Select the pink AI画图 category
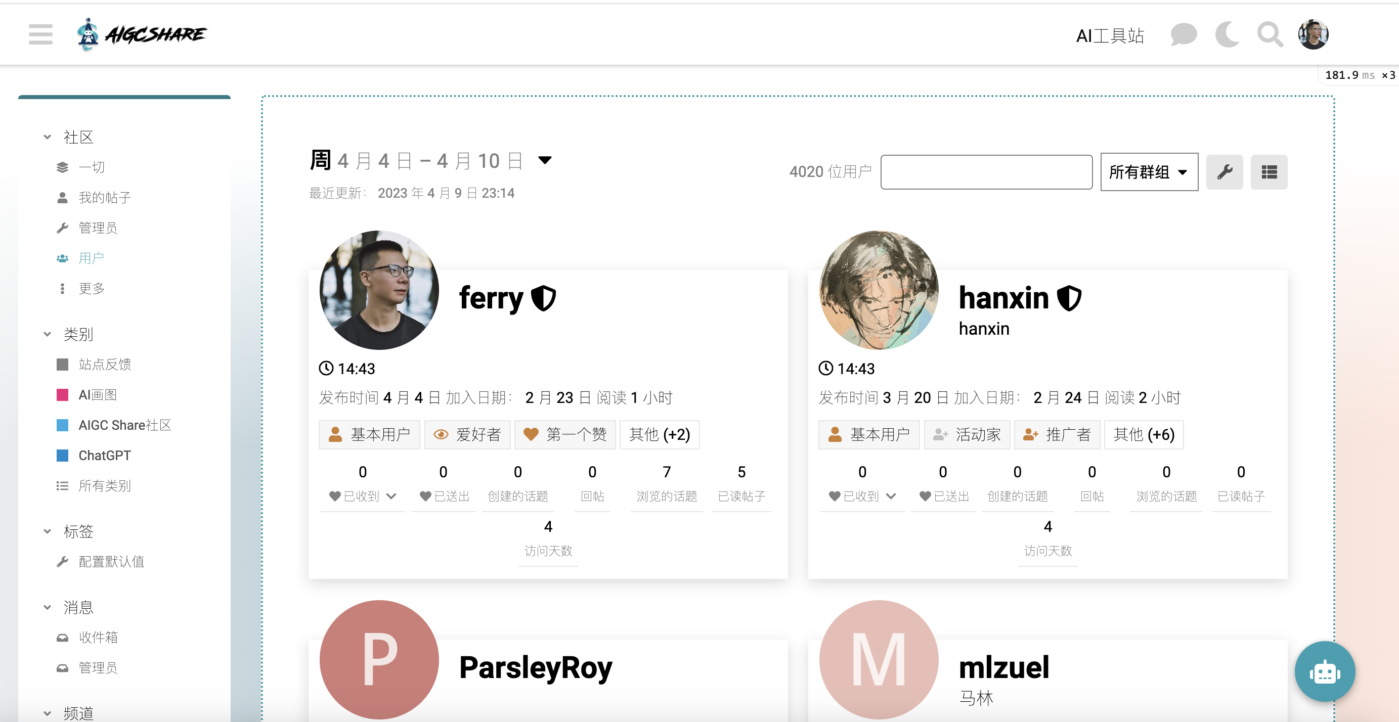 [x=97, y=395]
